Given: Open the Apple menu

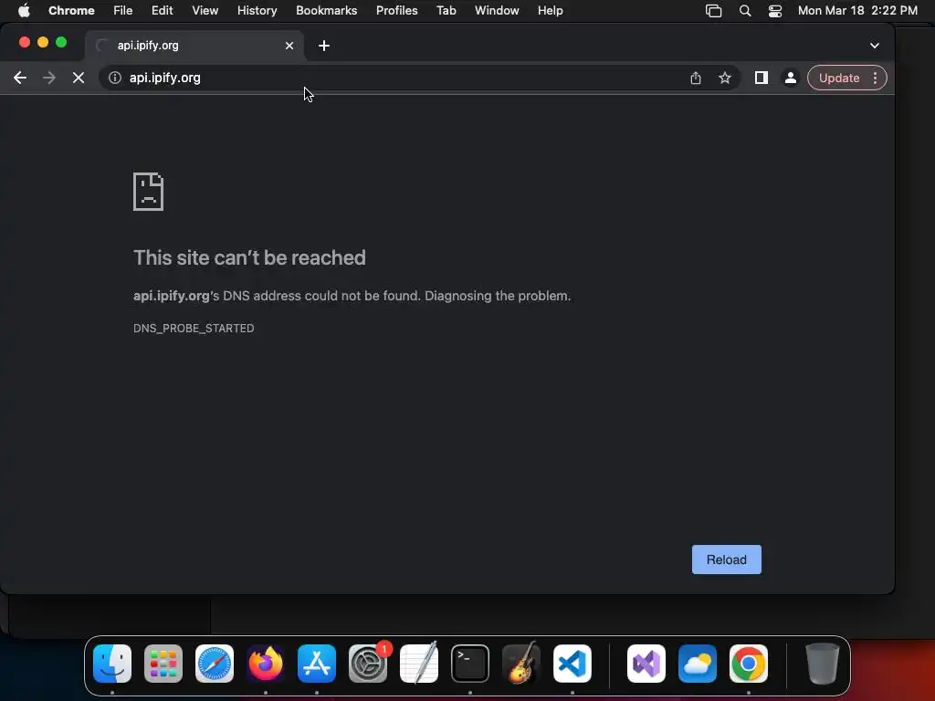Looking at the screenshot, I should pos(24,11).
